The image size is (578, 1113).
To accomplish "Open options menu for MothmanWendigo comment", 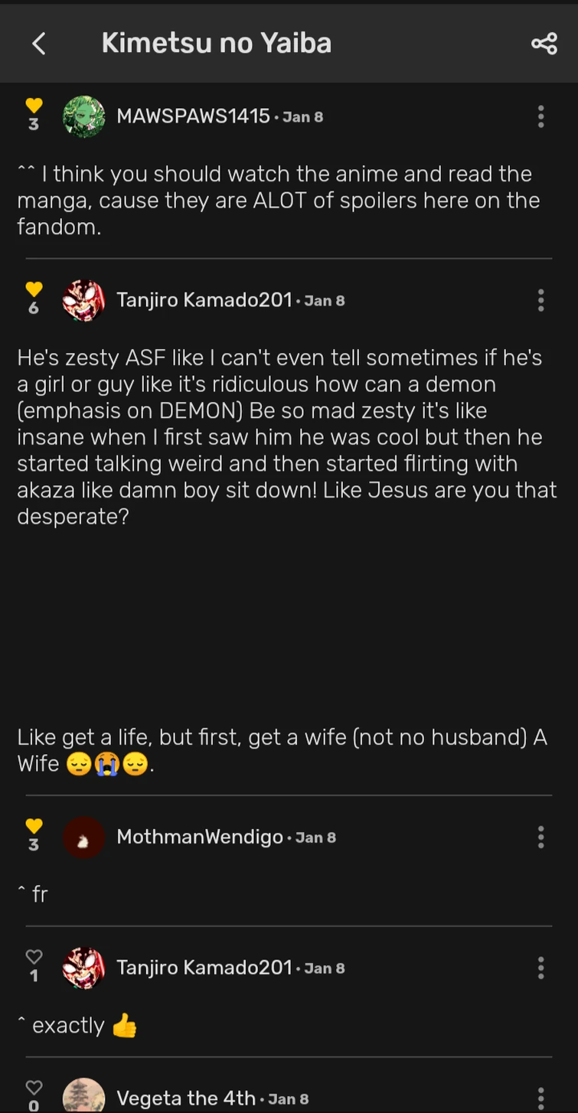I will coord(540,837).
